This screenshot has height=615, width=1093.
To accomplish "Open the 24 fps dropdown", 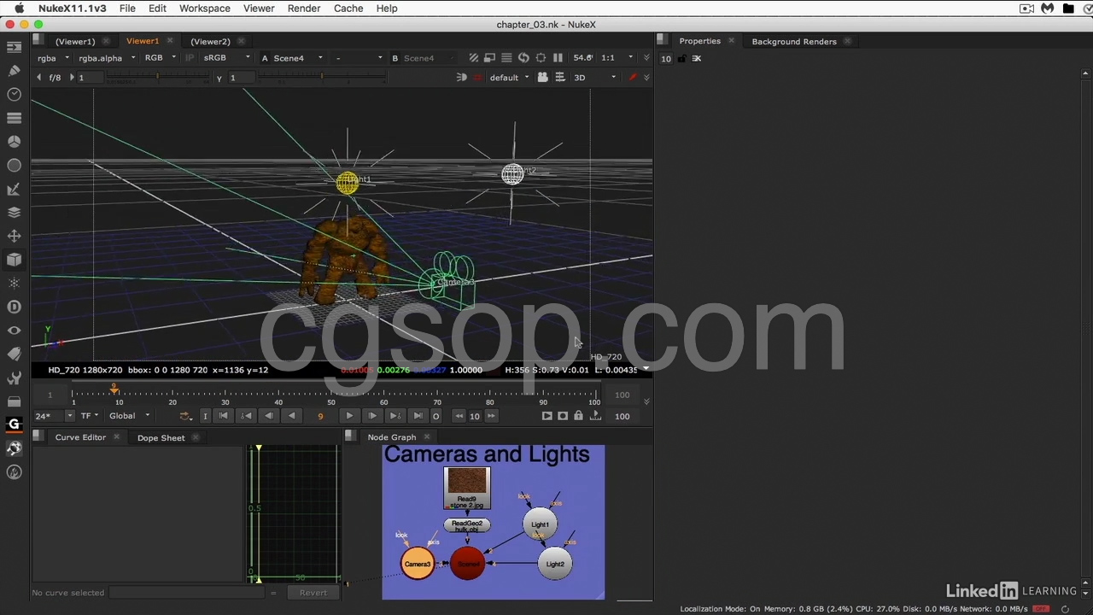I will [x=53, y=416].
